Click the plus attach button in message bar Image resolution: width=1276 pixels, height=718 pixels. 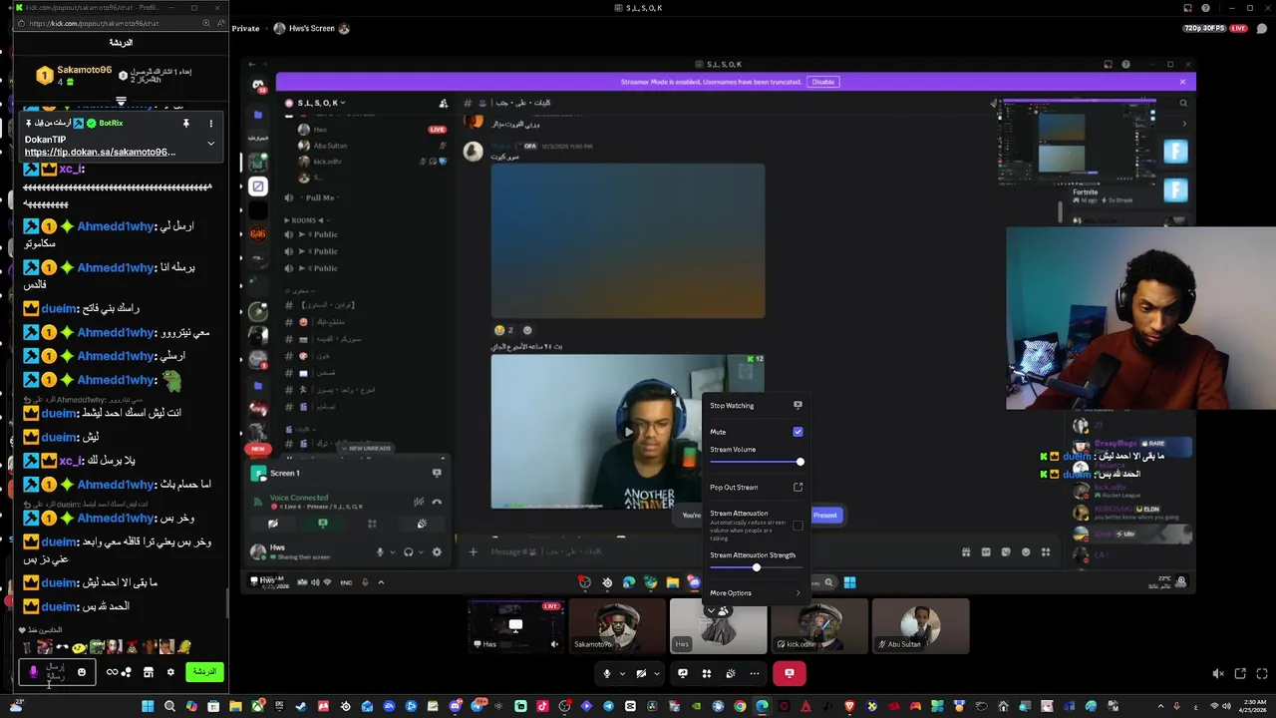point(474,551)
